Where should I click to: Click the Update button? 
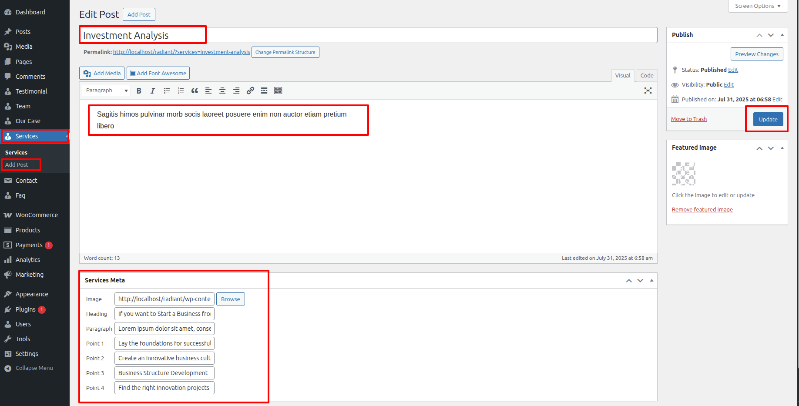click(x=768, y=119)
